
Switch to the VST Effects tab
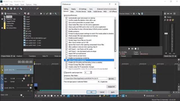(x=113, y=12)
